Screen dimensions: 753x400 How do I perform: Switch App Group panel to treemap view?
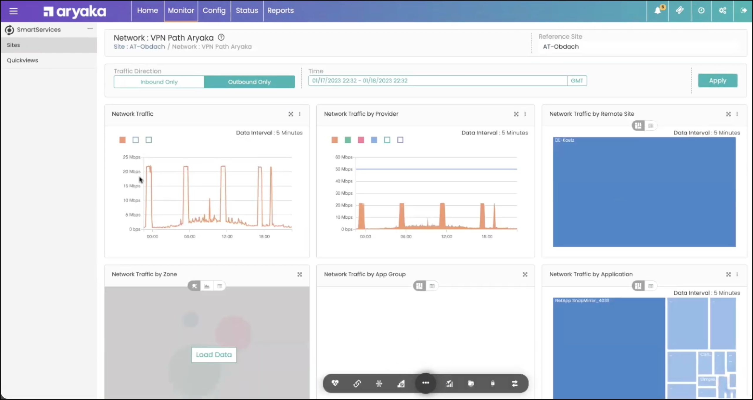point(419,286)
